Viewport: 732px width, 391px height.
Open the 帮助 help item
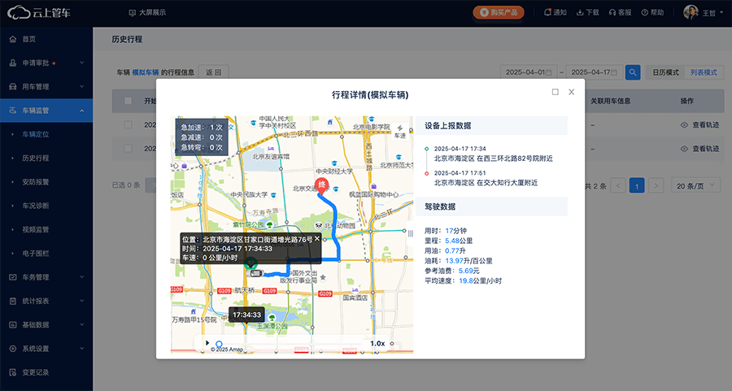tap(652, 12)
